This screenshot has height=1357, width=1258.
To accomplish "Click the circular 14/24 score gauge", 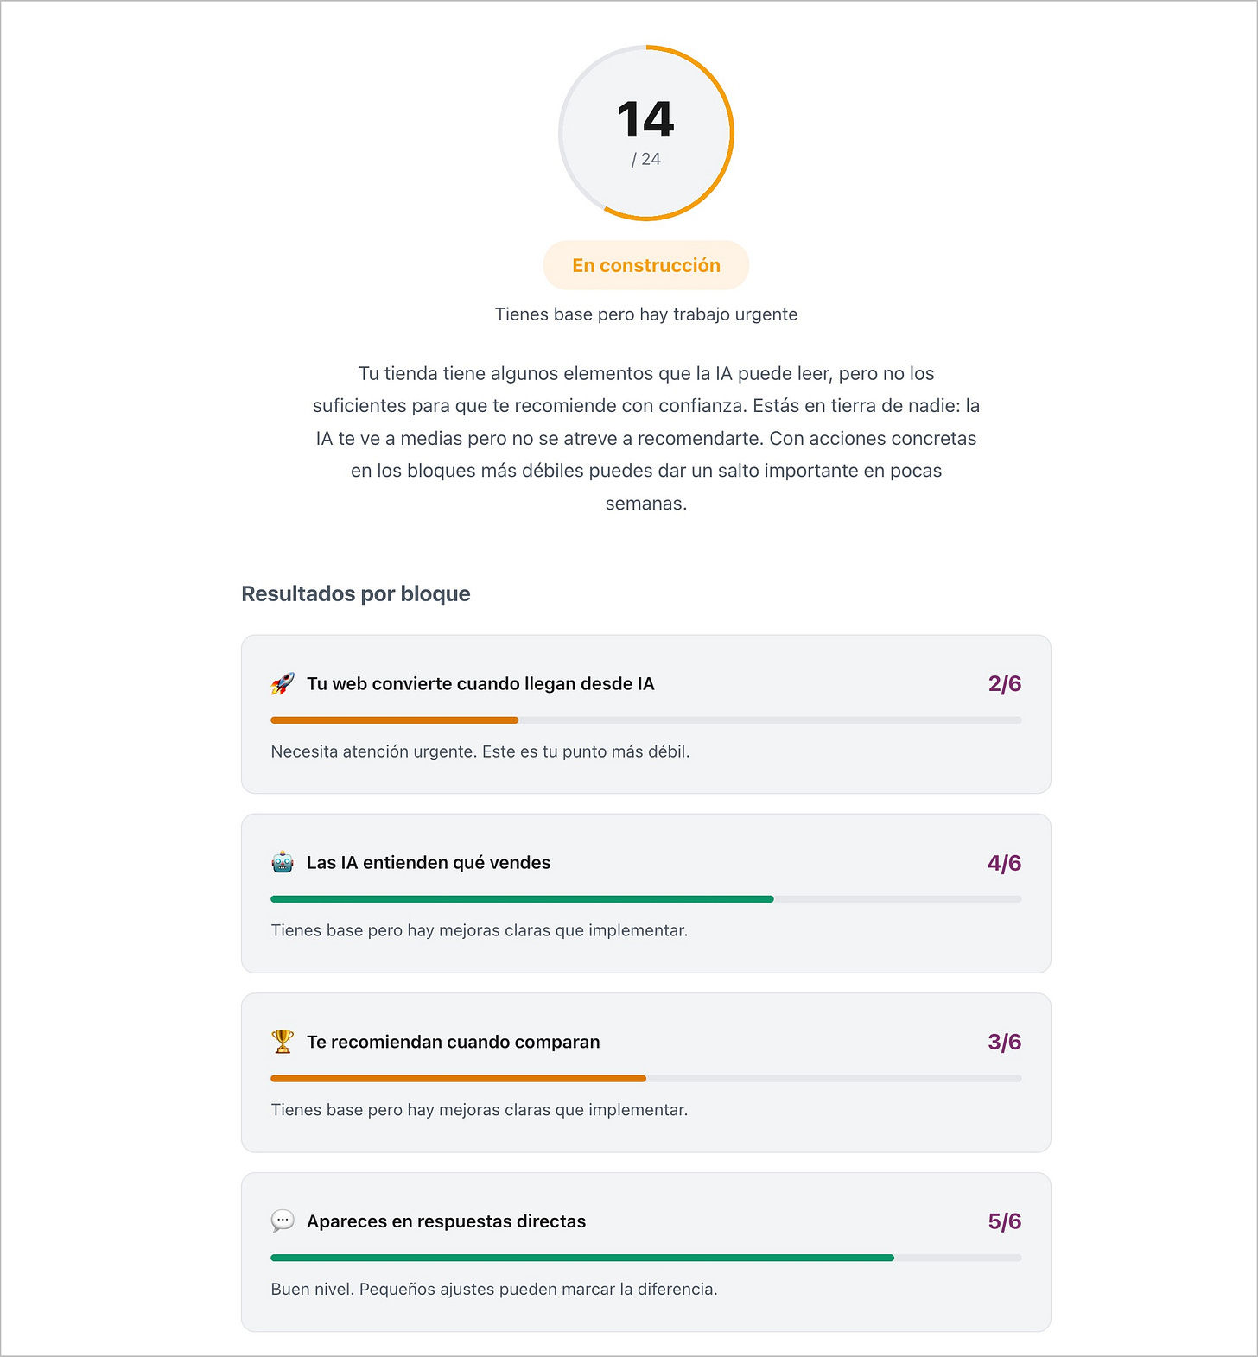I will 646,134.
